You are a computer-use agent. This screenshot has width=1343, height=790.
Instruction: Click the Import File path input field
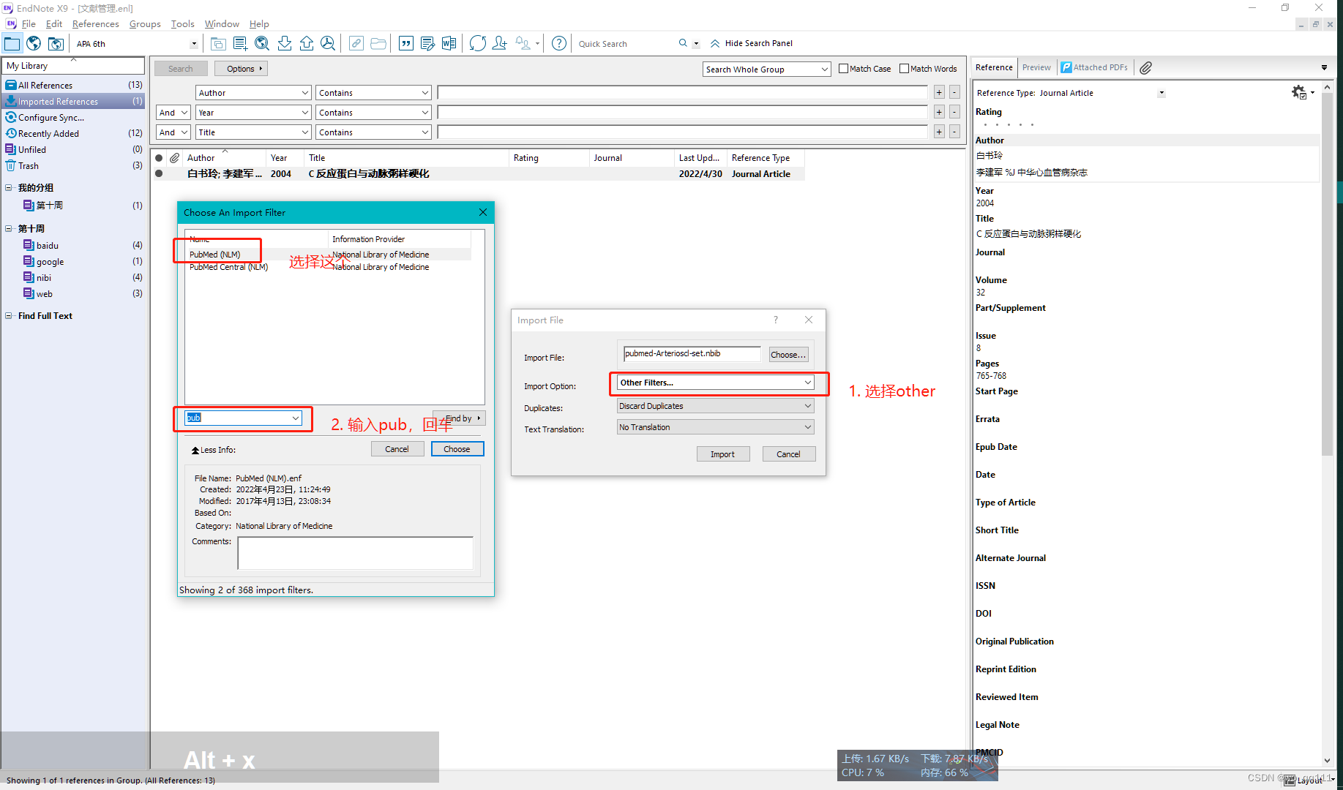[x=692, y=354]
